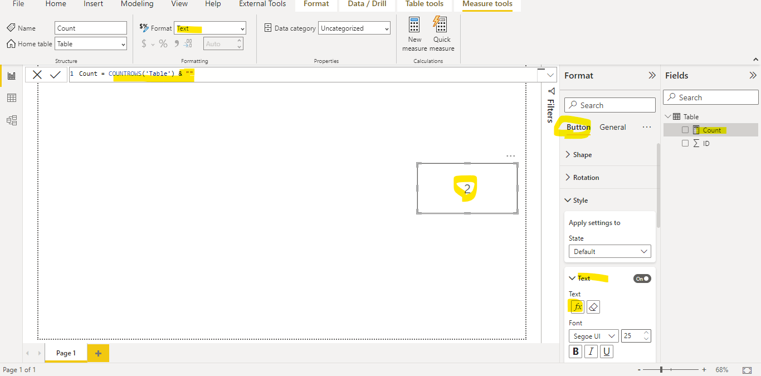
Task: Click the zoom out minus icon
Action: coord(640,370)
